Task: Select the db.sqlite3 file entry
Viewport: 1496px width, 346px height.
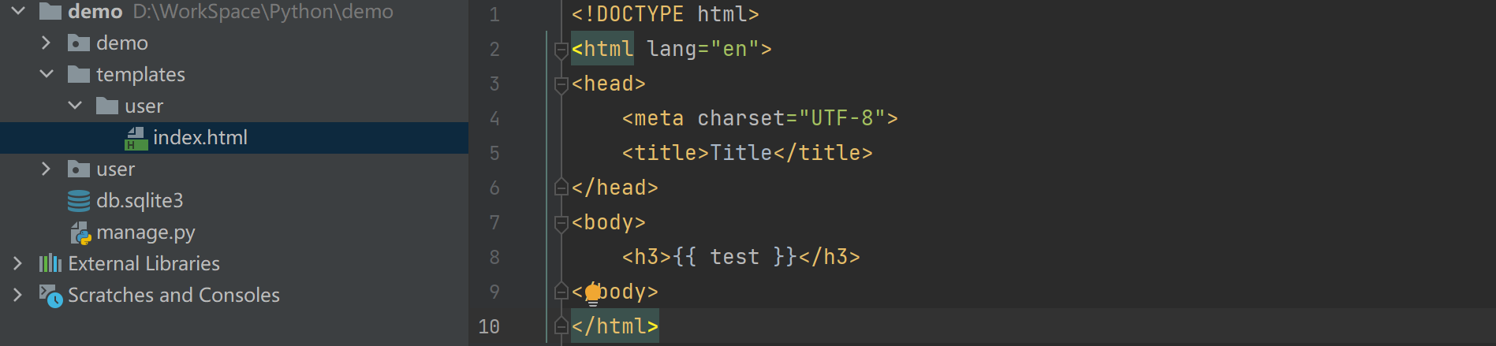Action: [x=140, y=201]
